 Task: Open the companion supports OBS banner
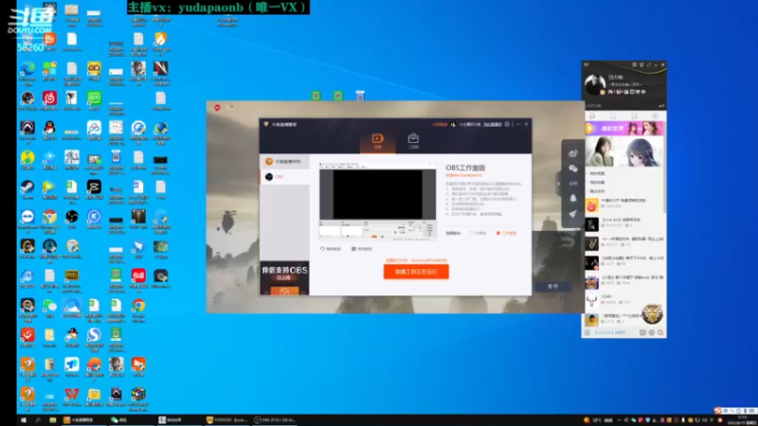coord(284,278)
